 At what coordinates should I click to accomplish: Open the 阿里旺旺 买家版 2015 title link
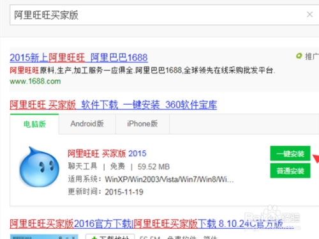click(x=107, y=153)
